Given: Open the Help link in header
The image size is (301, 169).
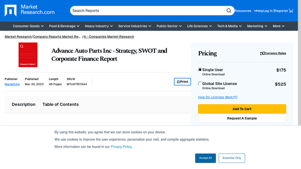Looking at the screenshot, I should (260, 11).
